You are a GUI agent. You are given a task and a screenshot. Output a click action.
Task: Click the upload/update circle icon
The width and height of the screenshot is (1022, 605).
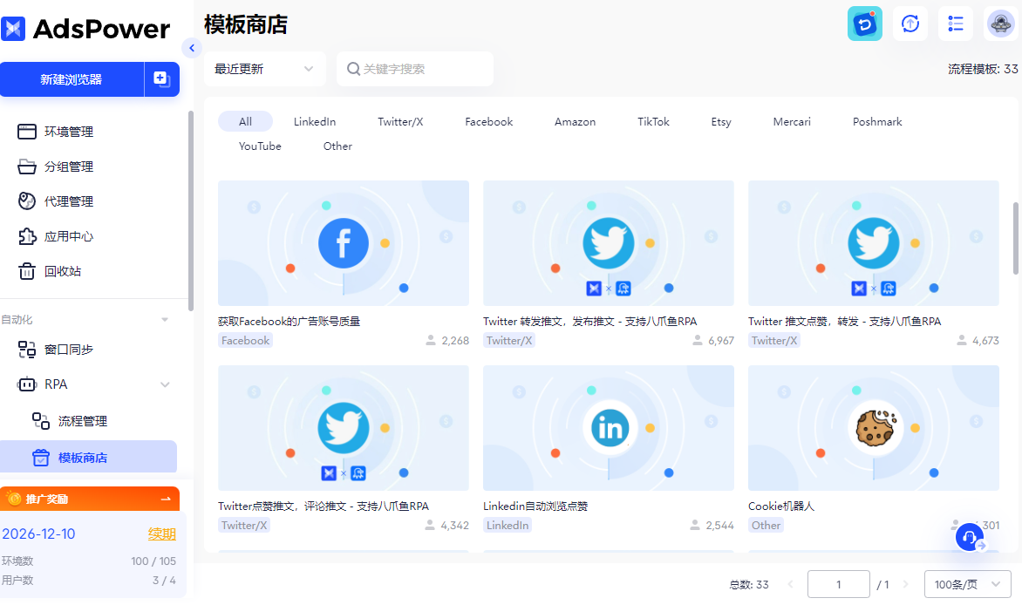[x=910, y=24]
